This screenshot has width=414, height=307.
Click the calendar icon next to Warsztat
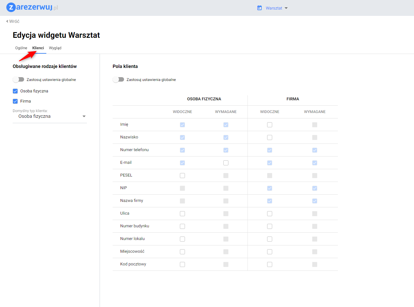(260, 8)
